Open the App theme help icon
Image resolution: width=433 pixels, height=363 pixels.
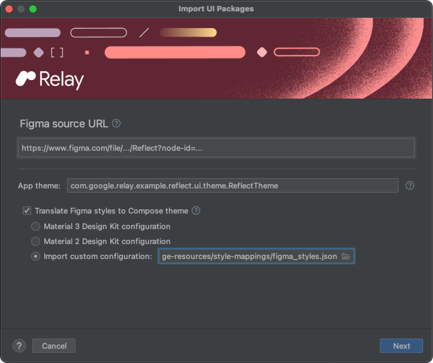pos(410,186)
